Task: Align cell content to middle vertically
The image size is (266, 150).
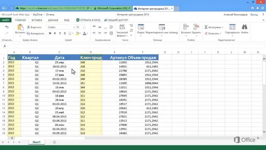Action: (100, 27)
